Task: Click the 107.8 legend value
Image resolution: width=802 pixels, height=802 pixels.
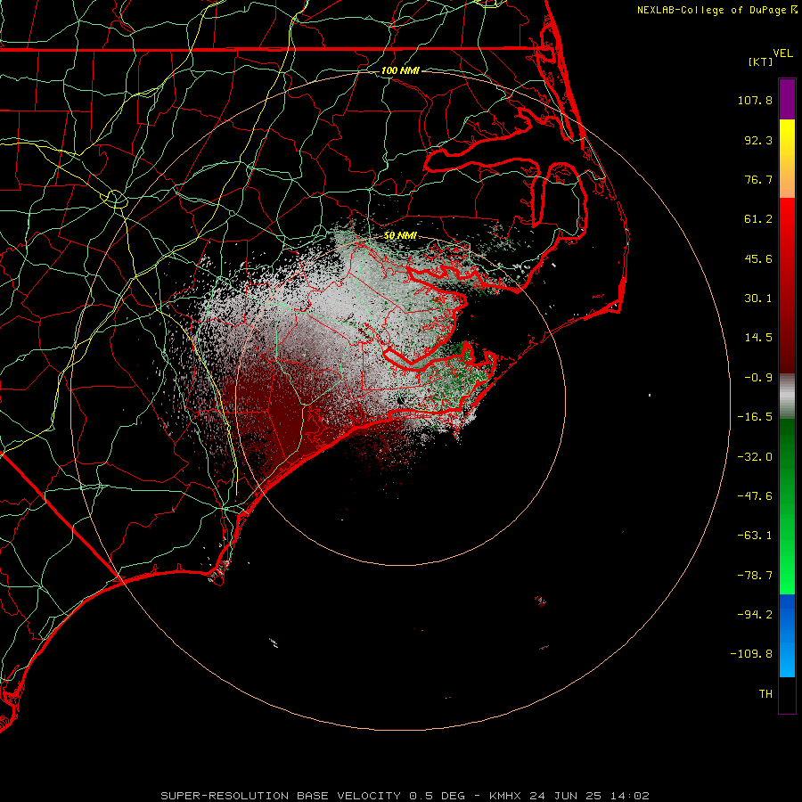Action: point(755,100)
